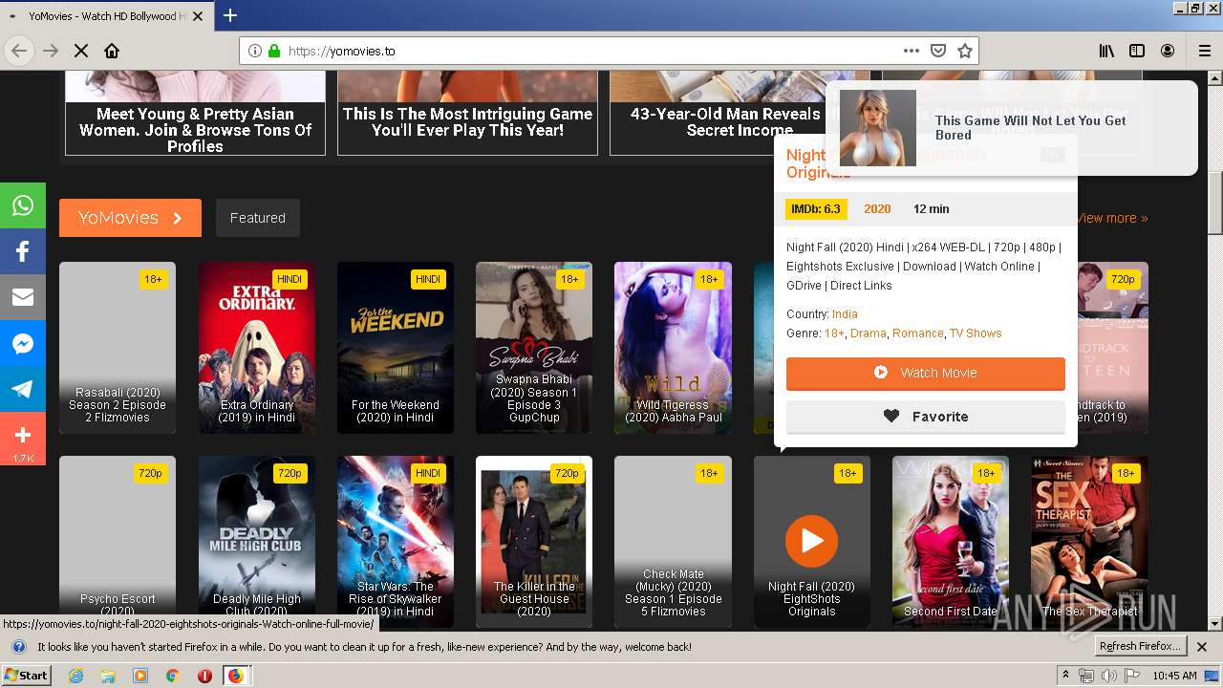Open Star Wars Rise of Skywalker poster
The image size is (1223, 688).
tap(396, 542)
